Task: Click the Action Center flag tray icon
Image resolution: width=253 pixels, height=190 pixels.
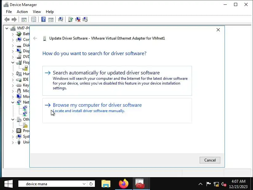Action: (209, 184)
